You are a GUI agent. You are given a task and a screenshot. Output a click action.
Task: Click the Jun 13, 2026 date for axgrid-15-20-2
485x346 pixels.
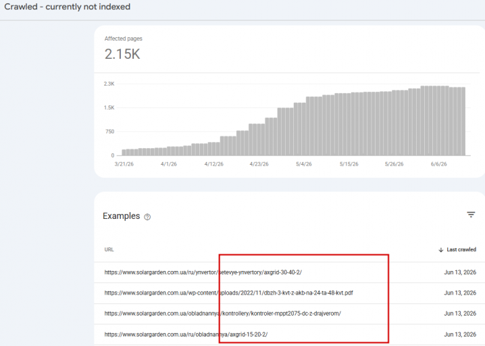(x=460, y=335)
